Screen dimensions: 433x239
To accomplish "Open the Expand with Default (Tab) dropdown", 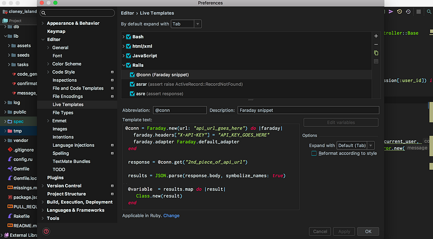I will (355, 146).
